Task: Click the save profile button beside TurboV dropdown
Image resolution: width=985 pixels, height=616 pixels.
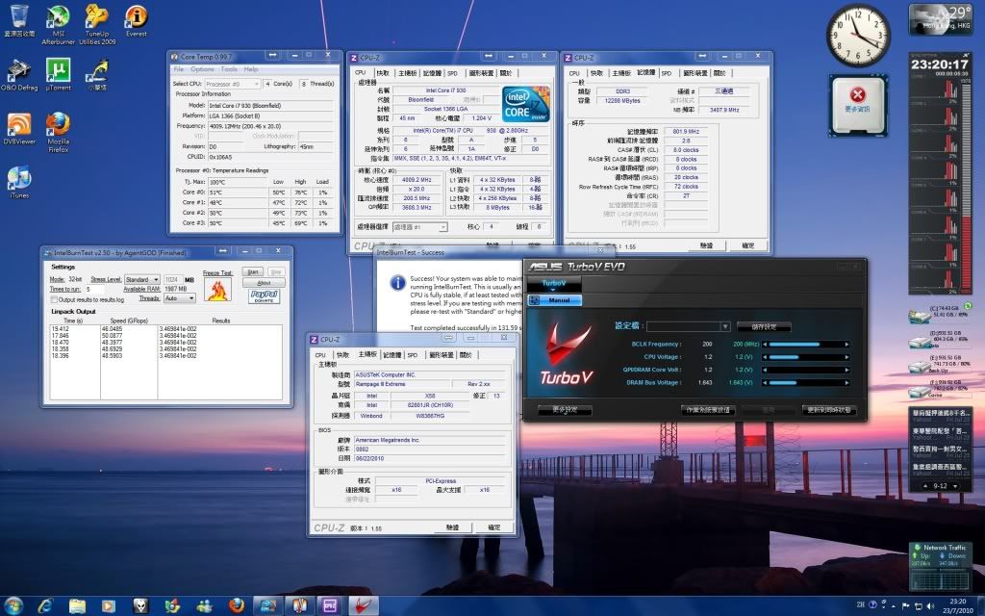Action: 763,326
